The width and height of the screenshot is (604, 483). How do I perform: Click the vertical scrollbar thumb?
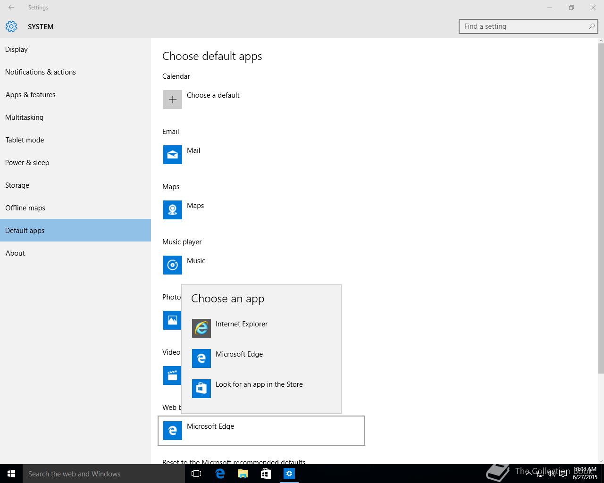pyautogui.click(x=601, y=208)
